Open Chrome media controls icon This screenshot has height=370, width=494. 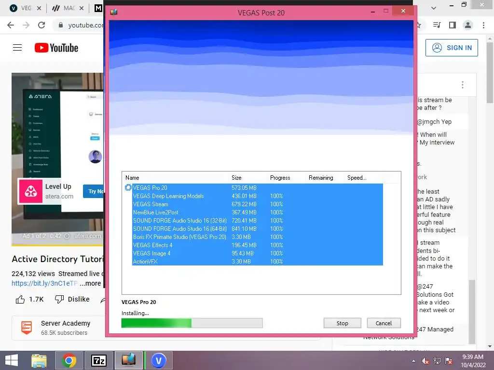point(437,25)
